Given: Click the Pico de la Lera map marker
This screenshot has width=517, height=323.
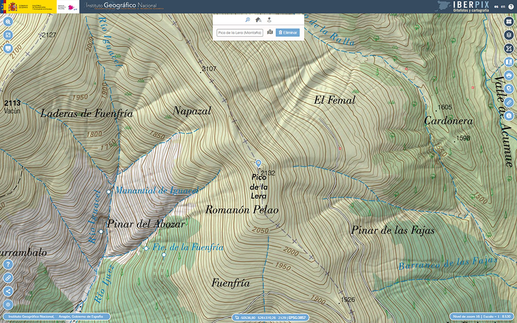Looking at the screenshot, I should (x=258, y=164).
